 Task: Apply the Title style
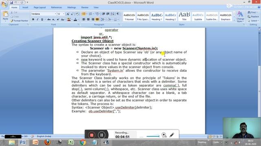[184, 17]
